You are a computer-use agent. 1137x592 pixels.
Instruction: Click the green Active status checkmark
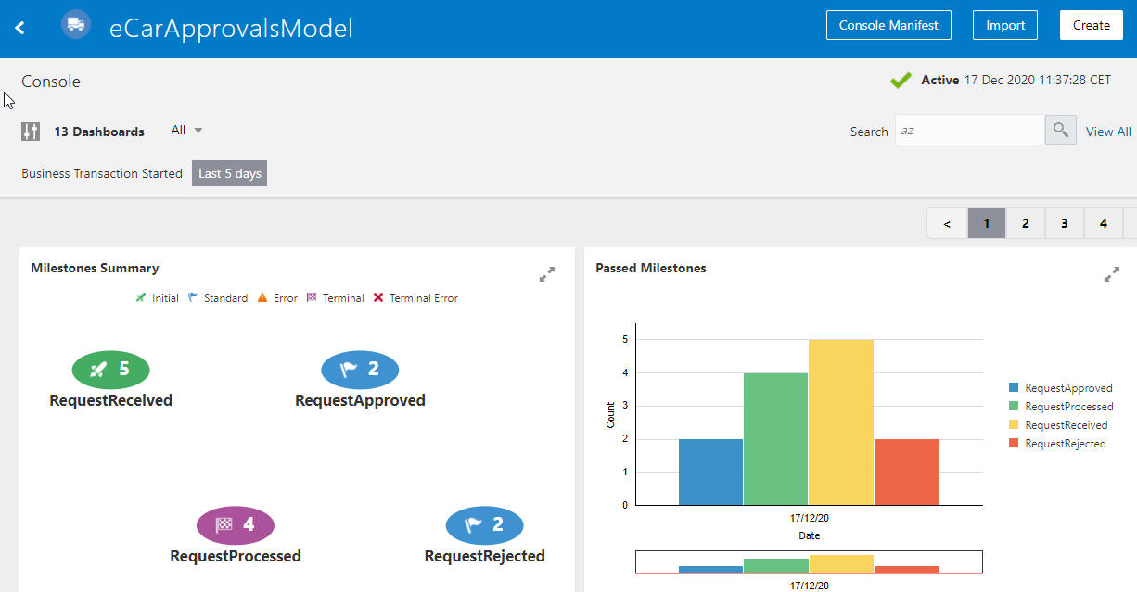(x=900, y=80)
